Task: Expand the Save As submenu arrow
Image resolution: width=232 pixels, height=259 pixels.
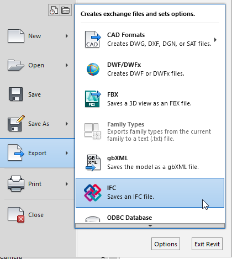Action: (x=67, y=124)
